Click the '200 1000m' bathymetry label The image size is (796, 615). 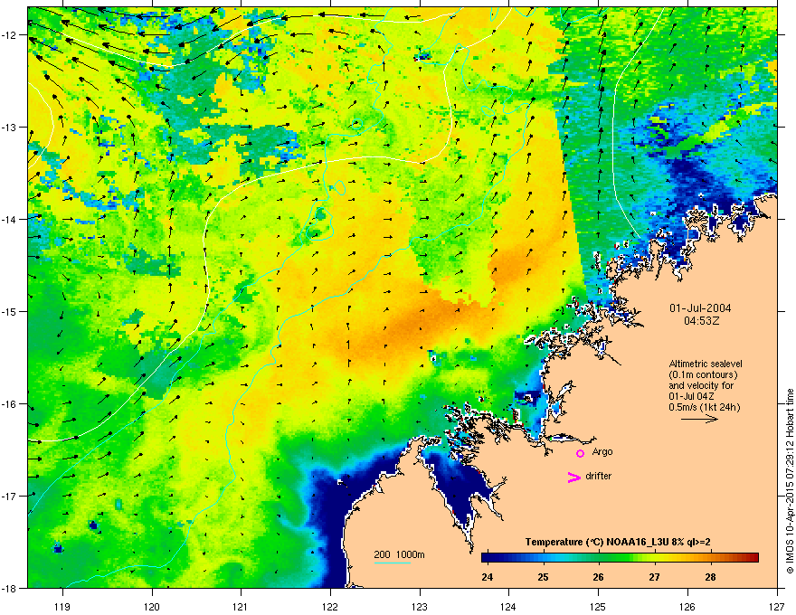(x=400, y=554)
